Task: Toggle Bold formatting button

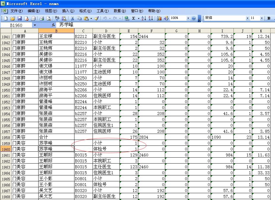Action: click(x=269, y=18)
